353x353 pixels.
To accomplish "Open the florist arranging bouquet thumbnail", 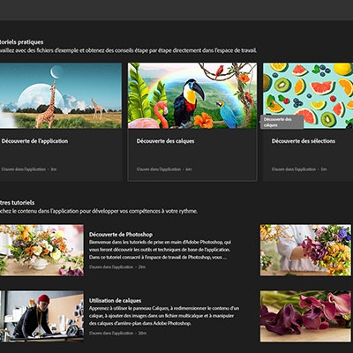I will point(305,251).
